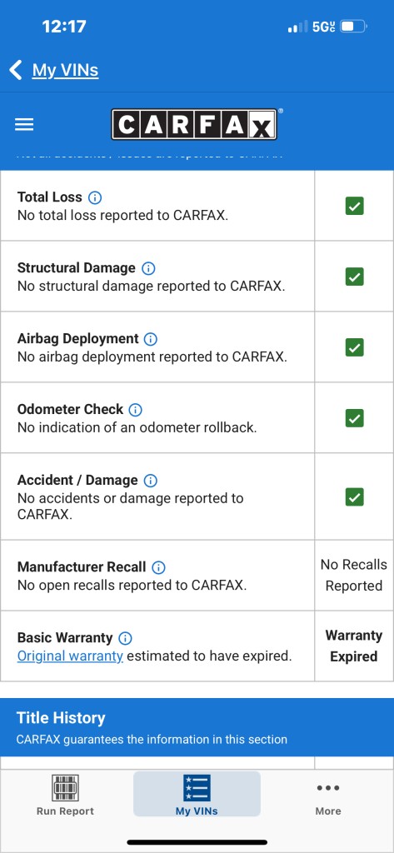Tap the Airbag Deployment info icon
Viewport: 394px width, 853px height.
coord(151,339)
